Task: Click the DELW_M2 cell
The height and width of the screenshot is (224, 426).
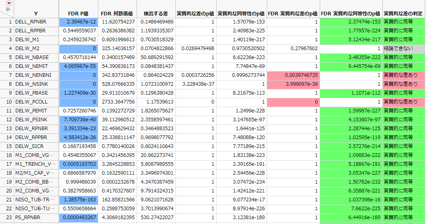Action: tap(36, 49)
